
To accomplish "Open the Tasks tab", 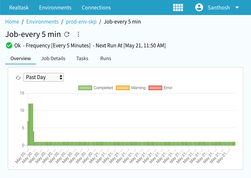I will [x=82, y=58].
